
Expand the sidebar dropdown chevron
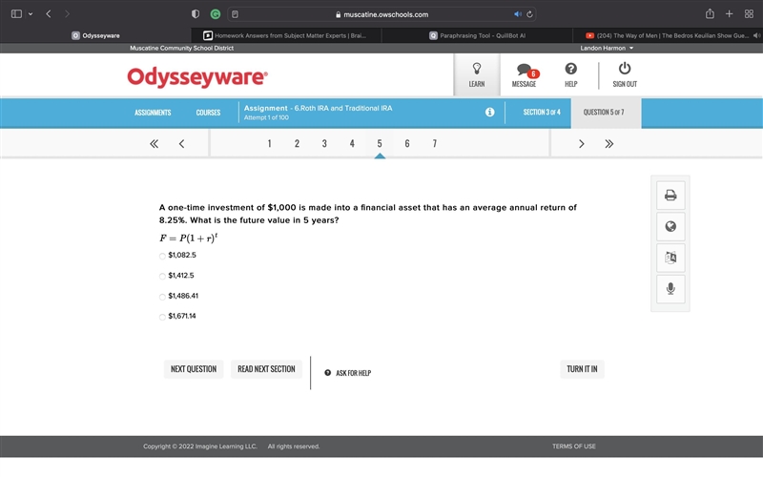[31, 14]
